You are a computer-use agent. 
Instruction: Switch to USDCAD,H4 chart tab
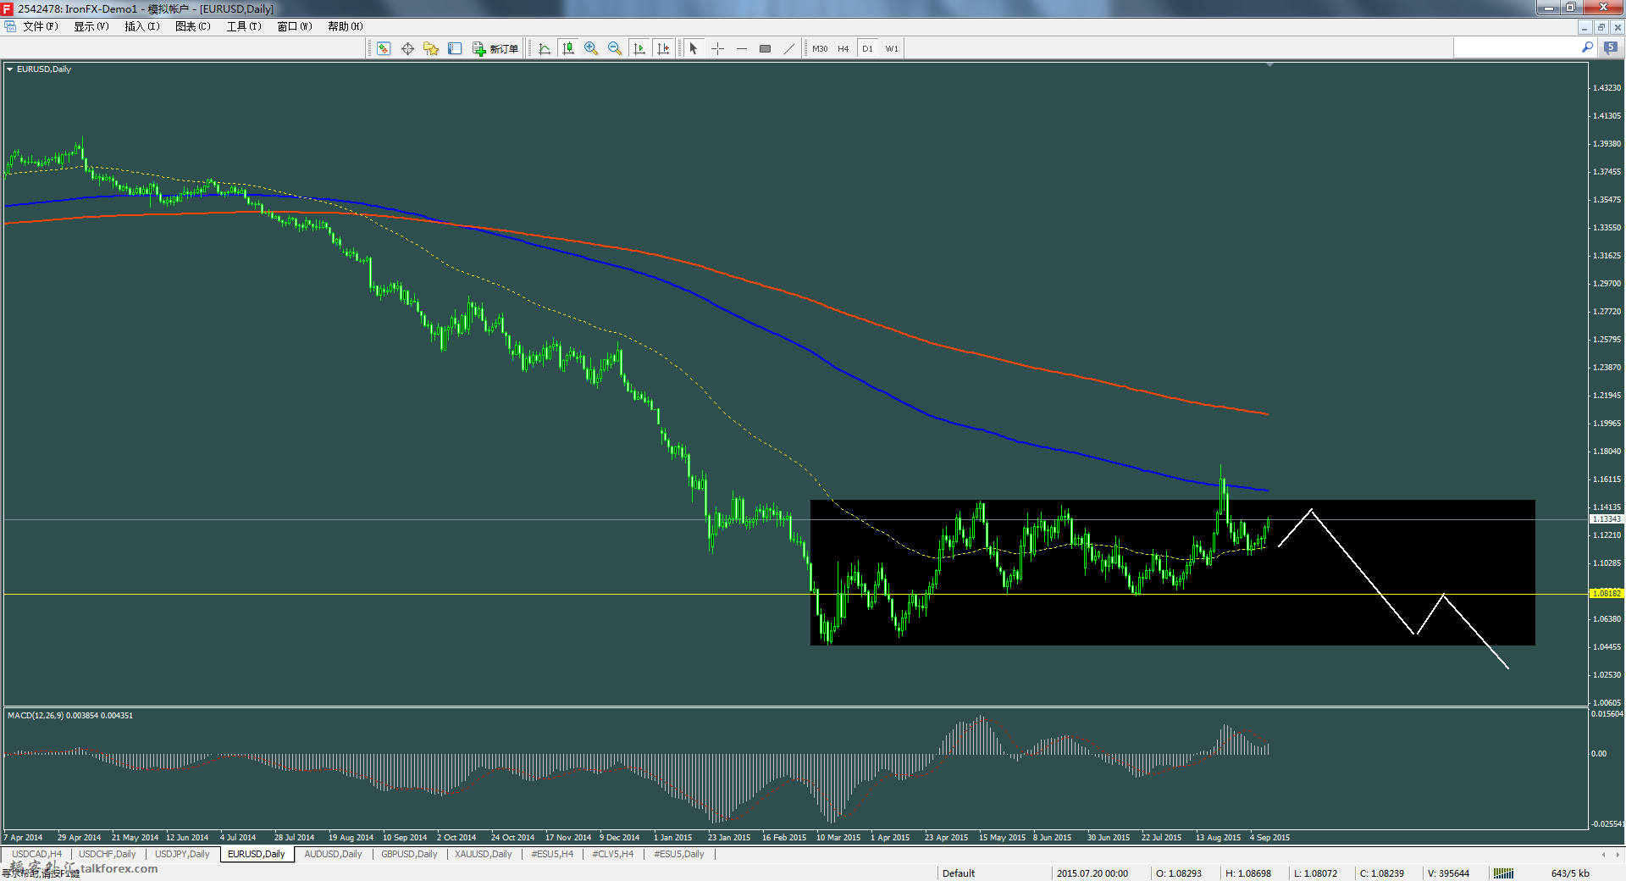(x=37, y=854)
